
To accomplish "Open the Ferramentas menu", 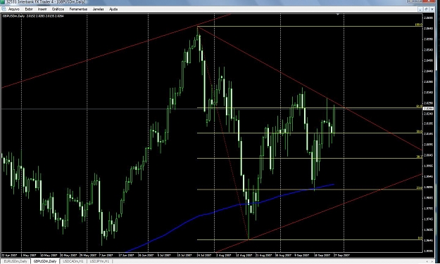I will click(x=78, y=9).
